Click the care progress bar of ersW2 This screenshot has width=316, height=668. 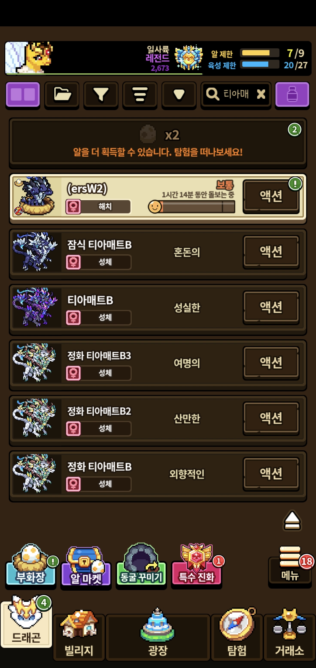tap(192, 207)
